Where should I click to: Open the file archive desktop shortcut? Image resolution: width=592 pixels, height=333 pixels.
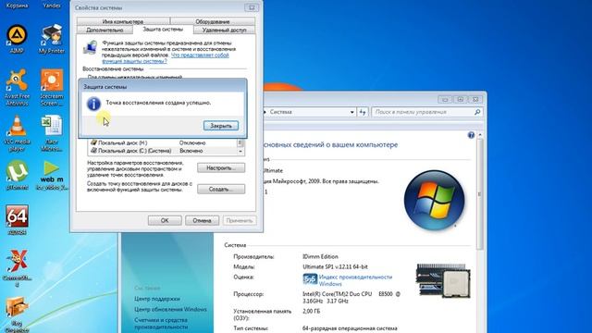[17, 314]
